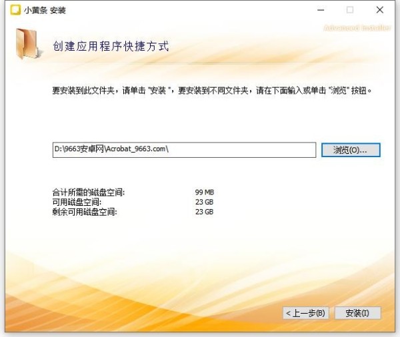Focus the installation folder path field
The height and width of the screenshot is (337, 400).
pos(184,150)
